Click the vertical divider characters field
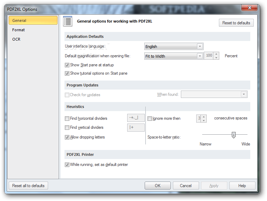 pyautogui.click(x=136, y=127)
